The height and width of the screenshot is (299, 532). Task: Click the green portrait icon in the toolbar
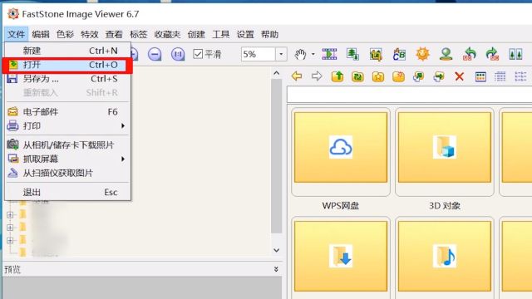[x=446, y=54]
